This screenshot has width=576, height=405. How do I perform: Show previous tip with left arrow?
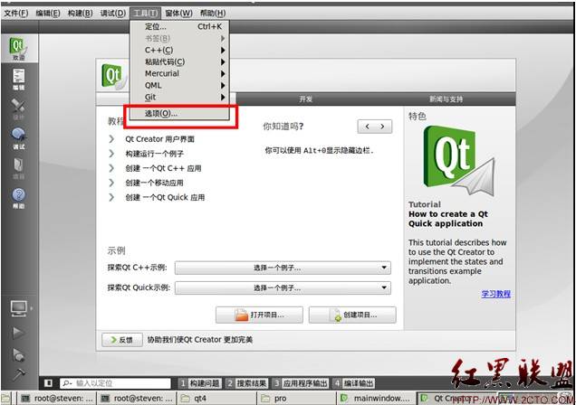tap(367, 127)
